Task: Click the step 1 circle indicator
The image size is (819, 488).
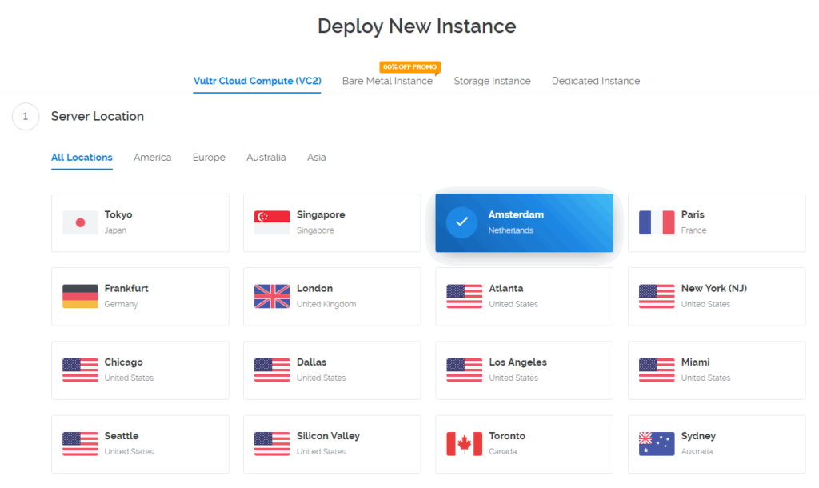Action: click(x=26, y=117)
